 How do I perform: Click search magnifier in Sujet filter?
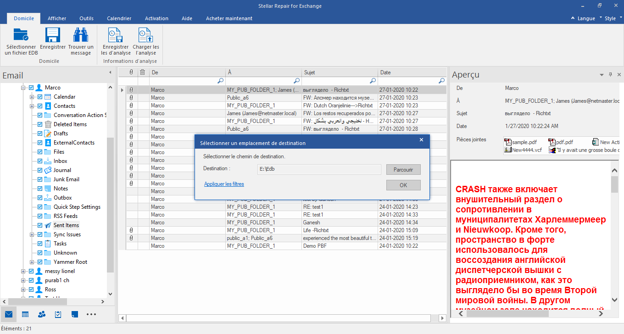pyautogui.click(x=373, y=81)
